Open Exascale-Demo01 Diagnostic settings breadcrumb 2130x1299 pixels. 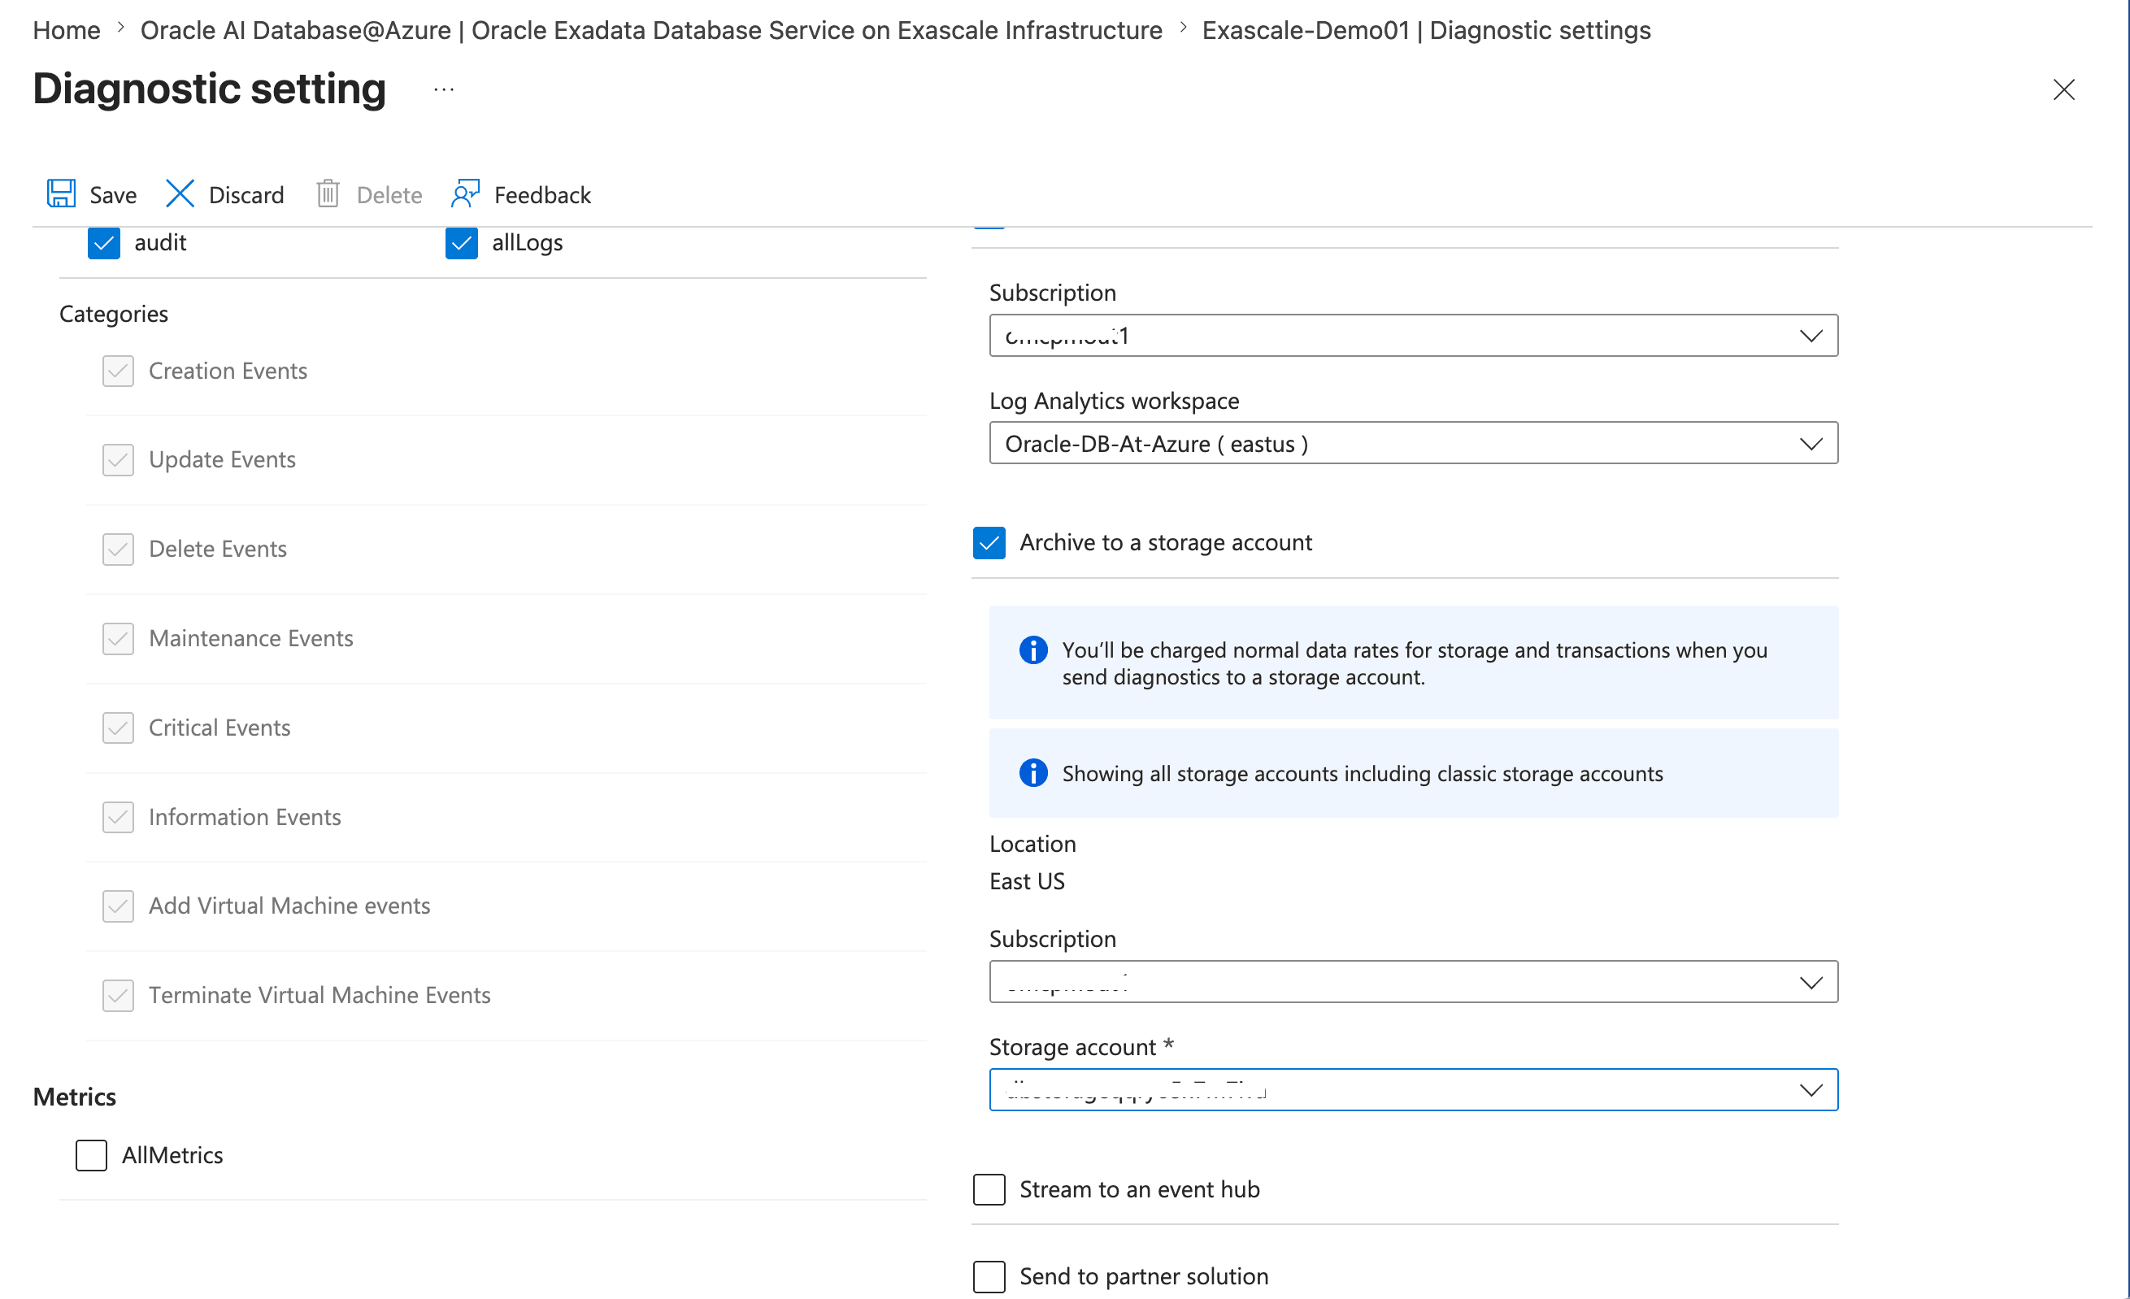click(x=1426, y=30)
